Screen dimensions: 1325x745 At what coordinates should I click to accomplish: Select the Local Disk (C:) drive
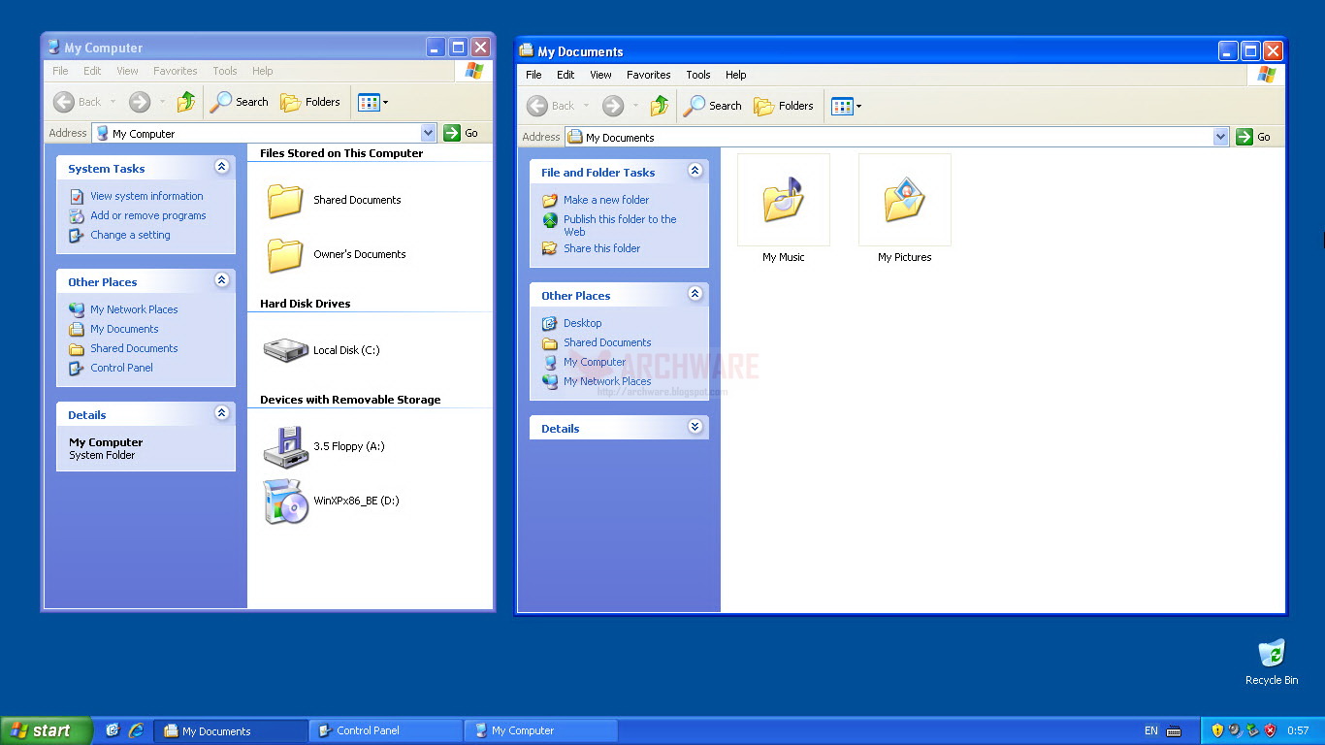click(x=322, y=350)
